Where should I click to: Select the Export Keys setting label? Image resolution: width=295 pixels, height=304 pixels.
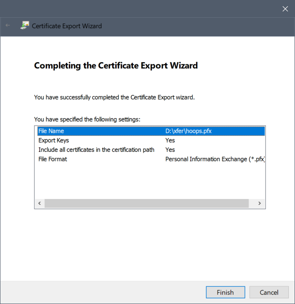[x=53, y=140]
